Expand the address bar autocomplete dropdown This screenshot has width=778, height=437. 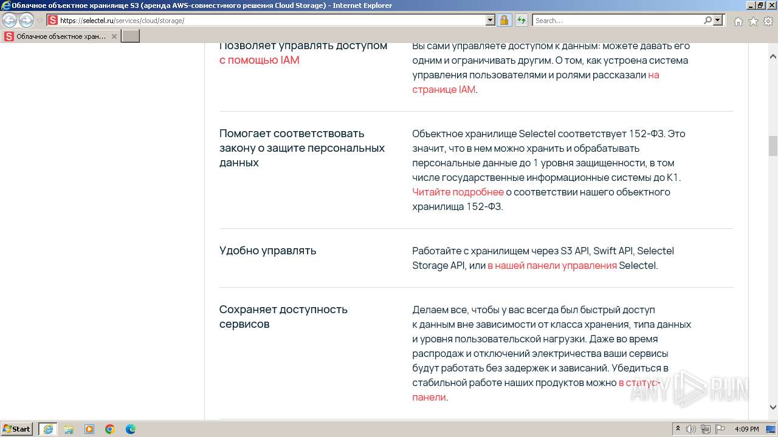[x=491, y=21]
